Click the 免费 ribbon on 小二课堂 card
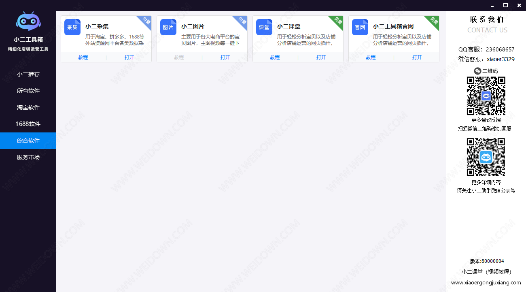 [337, 21]
